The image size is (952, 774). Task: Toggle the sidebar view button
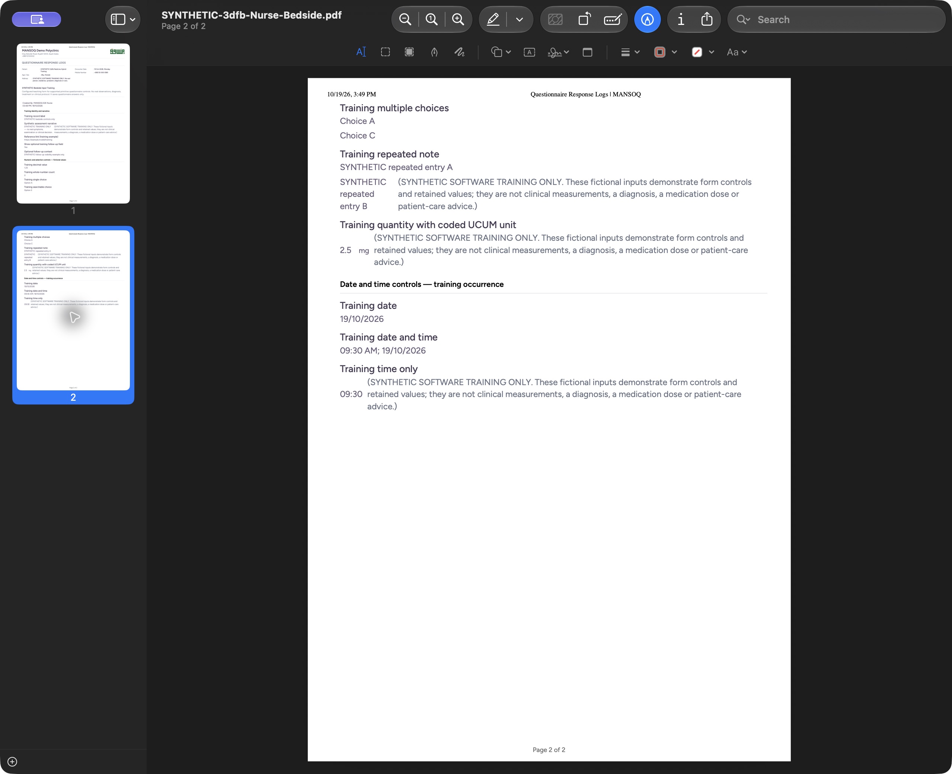[x=118, y=20]
